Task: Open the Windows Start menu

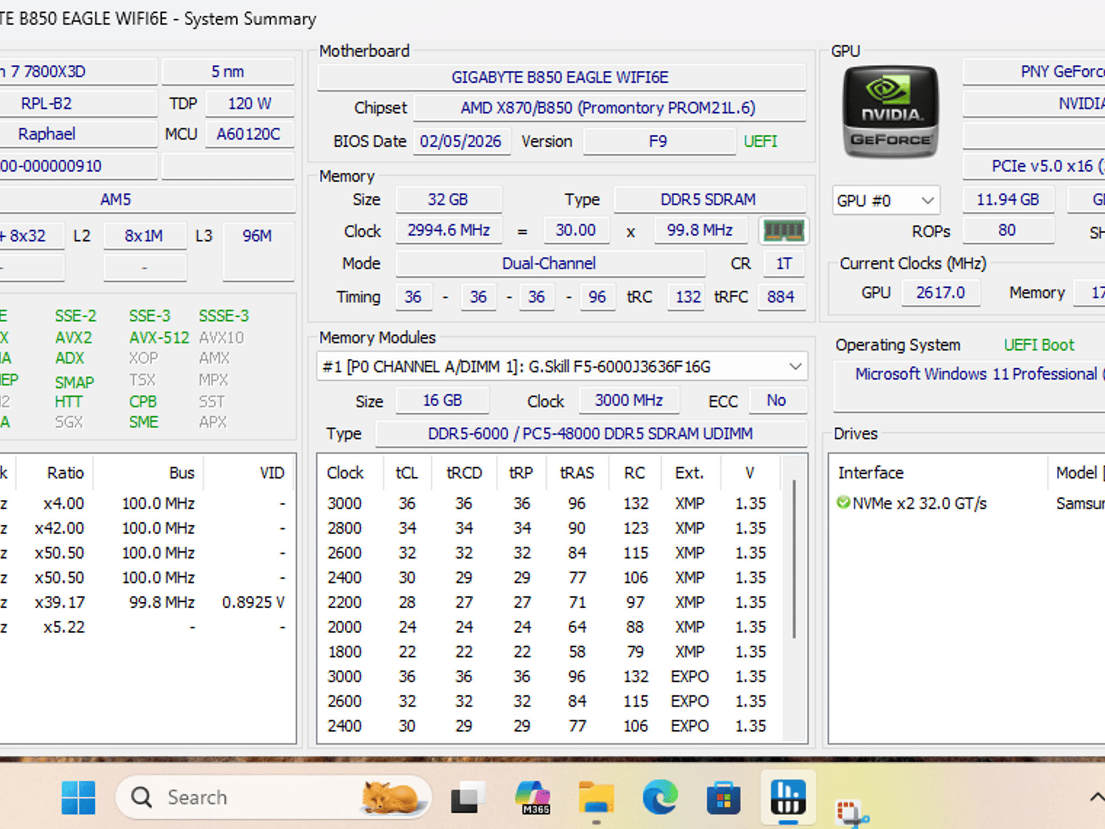Action: click(x=78, y=797)
